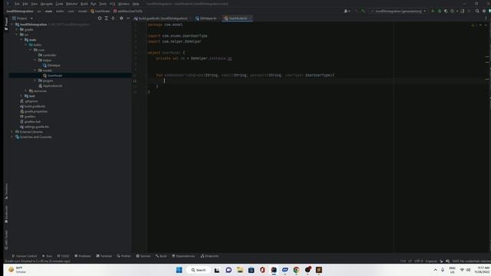The height and width of the screenshot is (276, 491).
Task: Expand External Libraries node
Action: (x=12, y=132)
